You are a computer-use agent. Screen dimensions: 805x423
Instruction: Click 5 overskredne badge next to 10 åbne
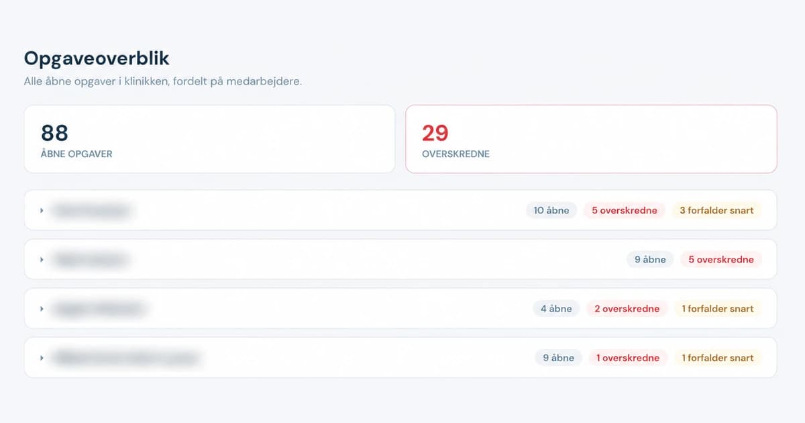coord(625,210)
